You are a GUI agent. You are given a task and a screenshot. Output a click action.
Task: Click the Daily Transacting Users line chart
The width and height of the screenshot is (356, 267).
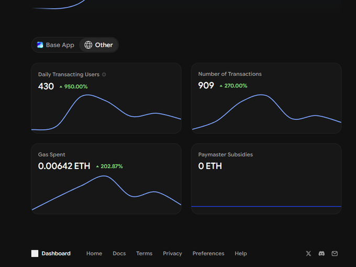tap(106, 113)
